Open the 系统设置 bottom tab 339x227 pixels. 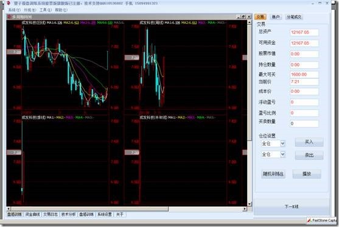click(x=105, y=214)
